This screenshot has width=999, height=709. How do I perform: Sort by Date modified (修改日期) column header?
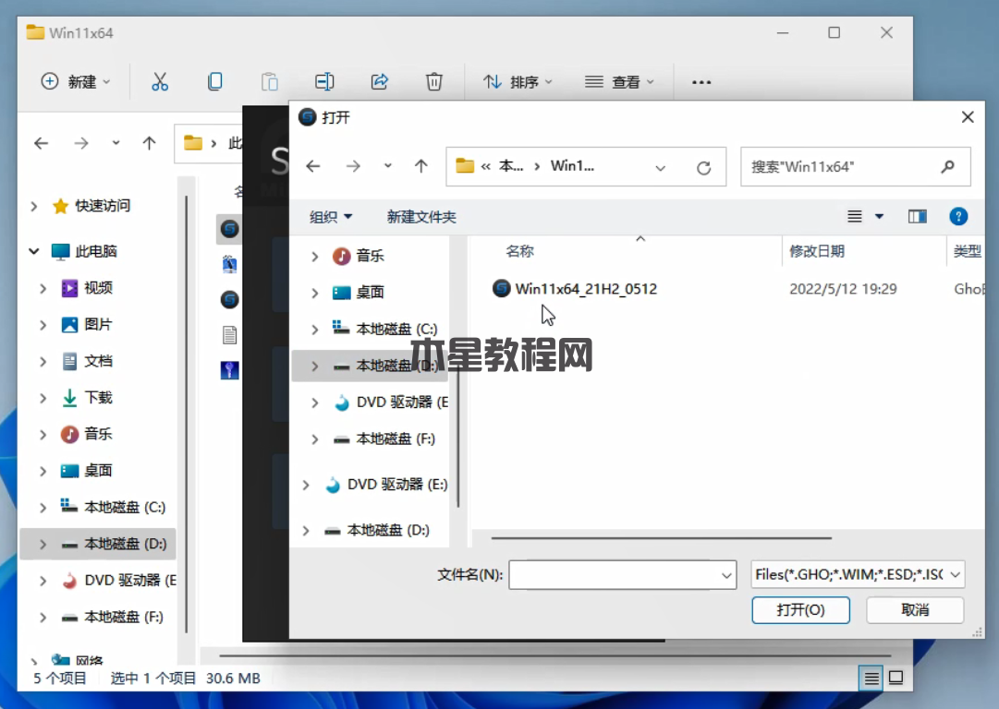pyautogui.click(x=817, y=251)
